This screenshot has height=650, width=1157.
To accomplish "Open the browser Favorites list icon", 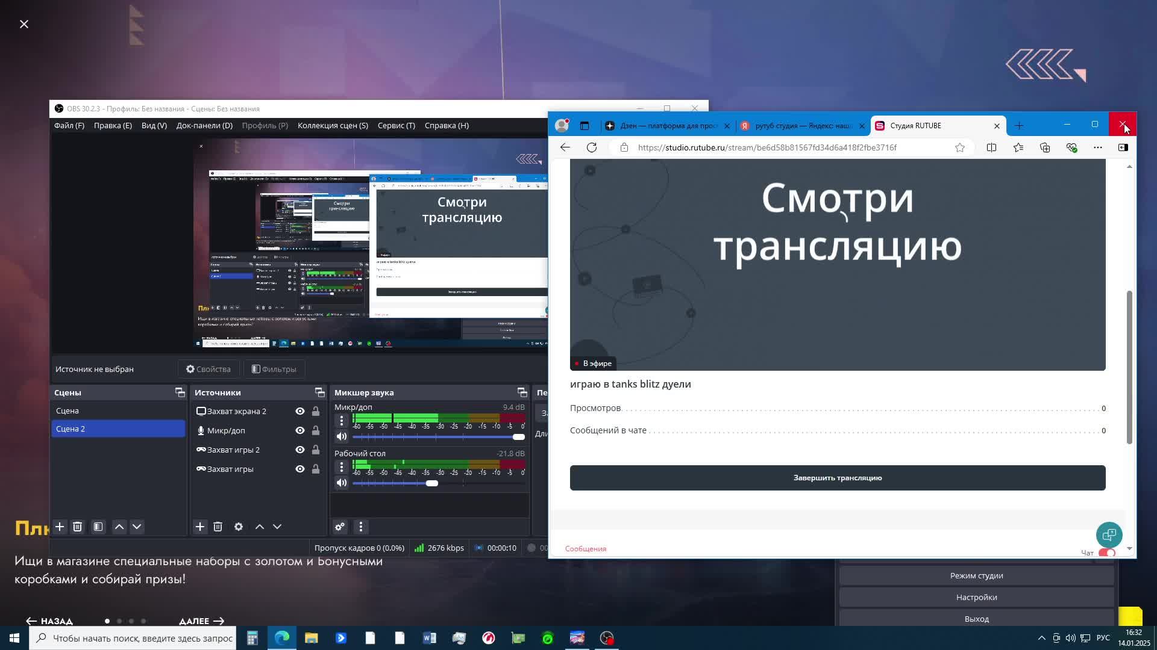I will point(1018,147).
